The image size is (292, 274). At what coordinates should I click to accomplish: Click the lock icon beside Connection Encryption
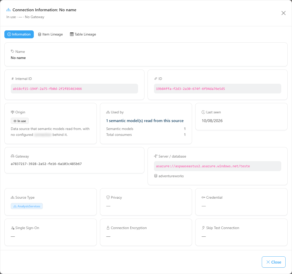(108, 228)
